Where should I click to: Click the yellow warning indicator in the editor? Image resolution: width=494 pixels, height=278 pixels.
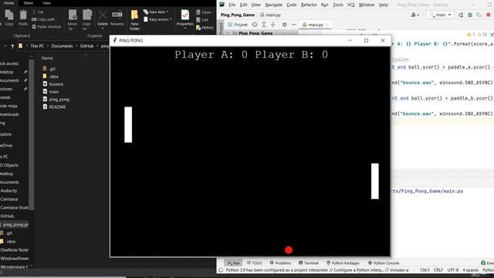coord(471,34)
